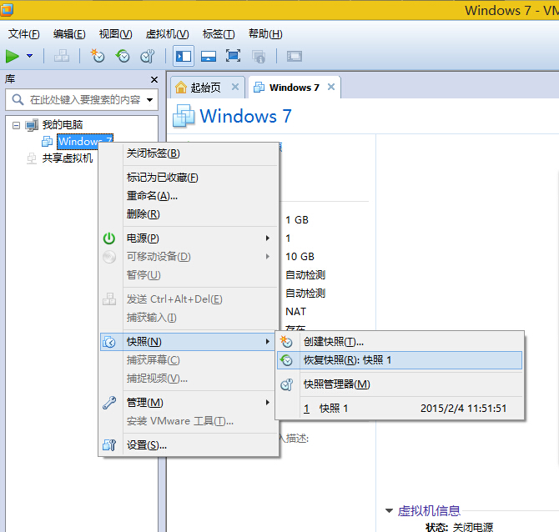Open the 帮助(H) menu
559x532 pixels.
point(265,34)
